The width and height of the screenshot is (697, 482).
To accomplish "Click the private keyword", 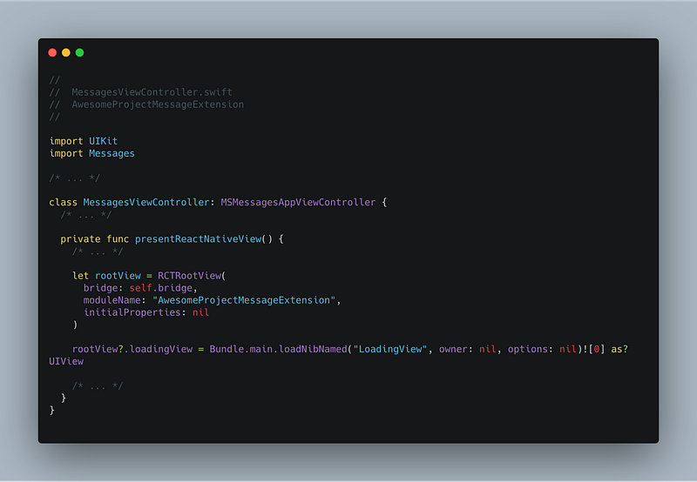I will coord(80,239).
